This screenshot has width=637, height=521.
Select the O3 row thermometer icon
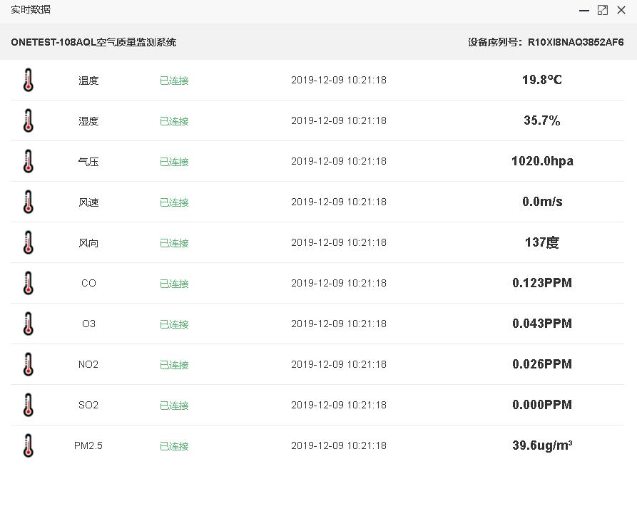(29, 324)
